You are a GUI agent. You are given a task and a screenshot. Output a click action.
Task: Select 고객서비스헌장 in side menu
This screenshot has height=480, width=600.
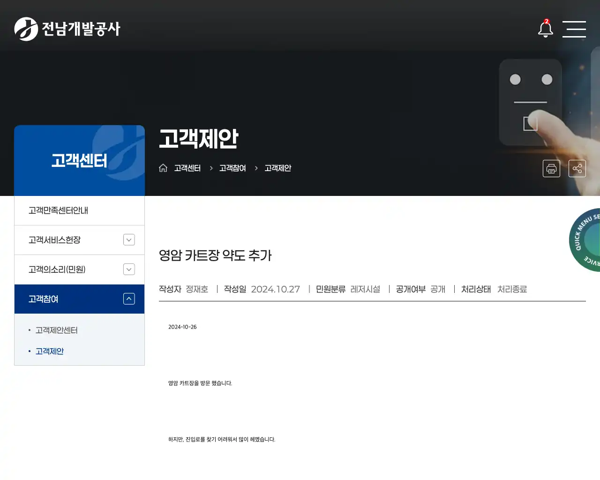click(x=54, y=240)
